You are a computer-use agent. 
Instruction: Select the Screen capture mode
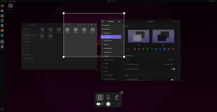[108, 97]
